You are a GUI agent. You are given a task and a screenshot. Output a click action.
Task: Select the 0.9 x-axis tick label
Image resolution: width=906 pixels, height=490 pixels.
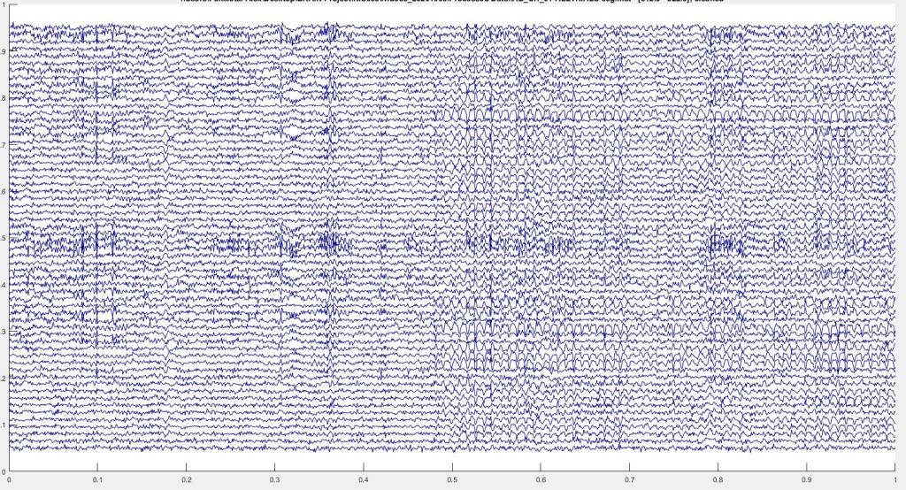(805, 481)
